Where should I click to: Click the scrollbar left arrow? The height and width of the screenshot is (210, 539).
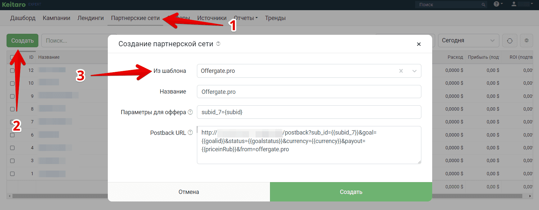pos(10,196)
